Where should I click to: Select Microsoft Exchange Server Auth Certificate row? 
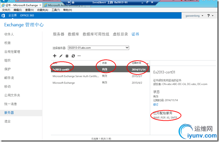[100, 76]
